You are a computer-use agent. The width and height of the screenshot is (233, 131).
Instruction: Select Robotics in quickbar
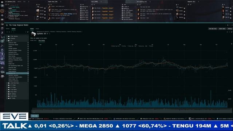tap(17, 62)
